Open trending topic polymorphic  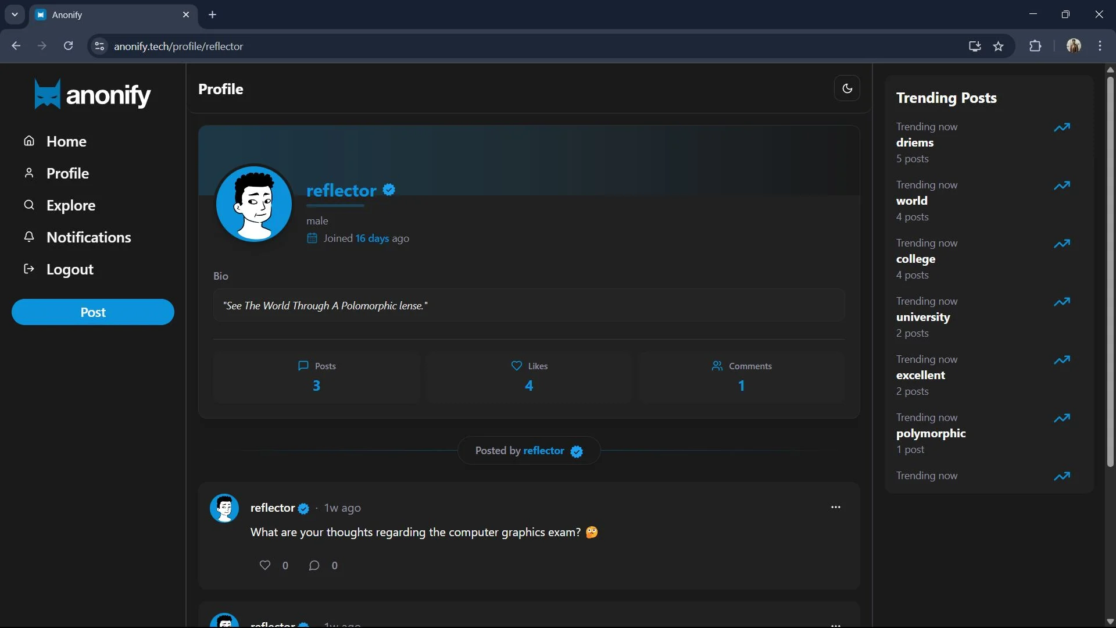(x=931, y=433)
